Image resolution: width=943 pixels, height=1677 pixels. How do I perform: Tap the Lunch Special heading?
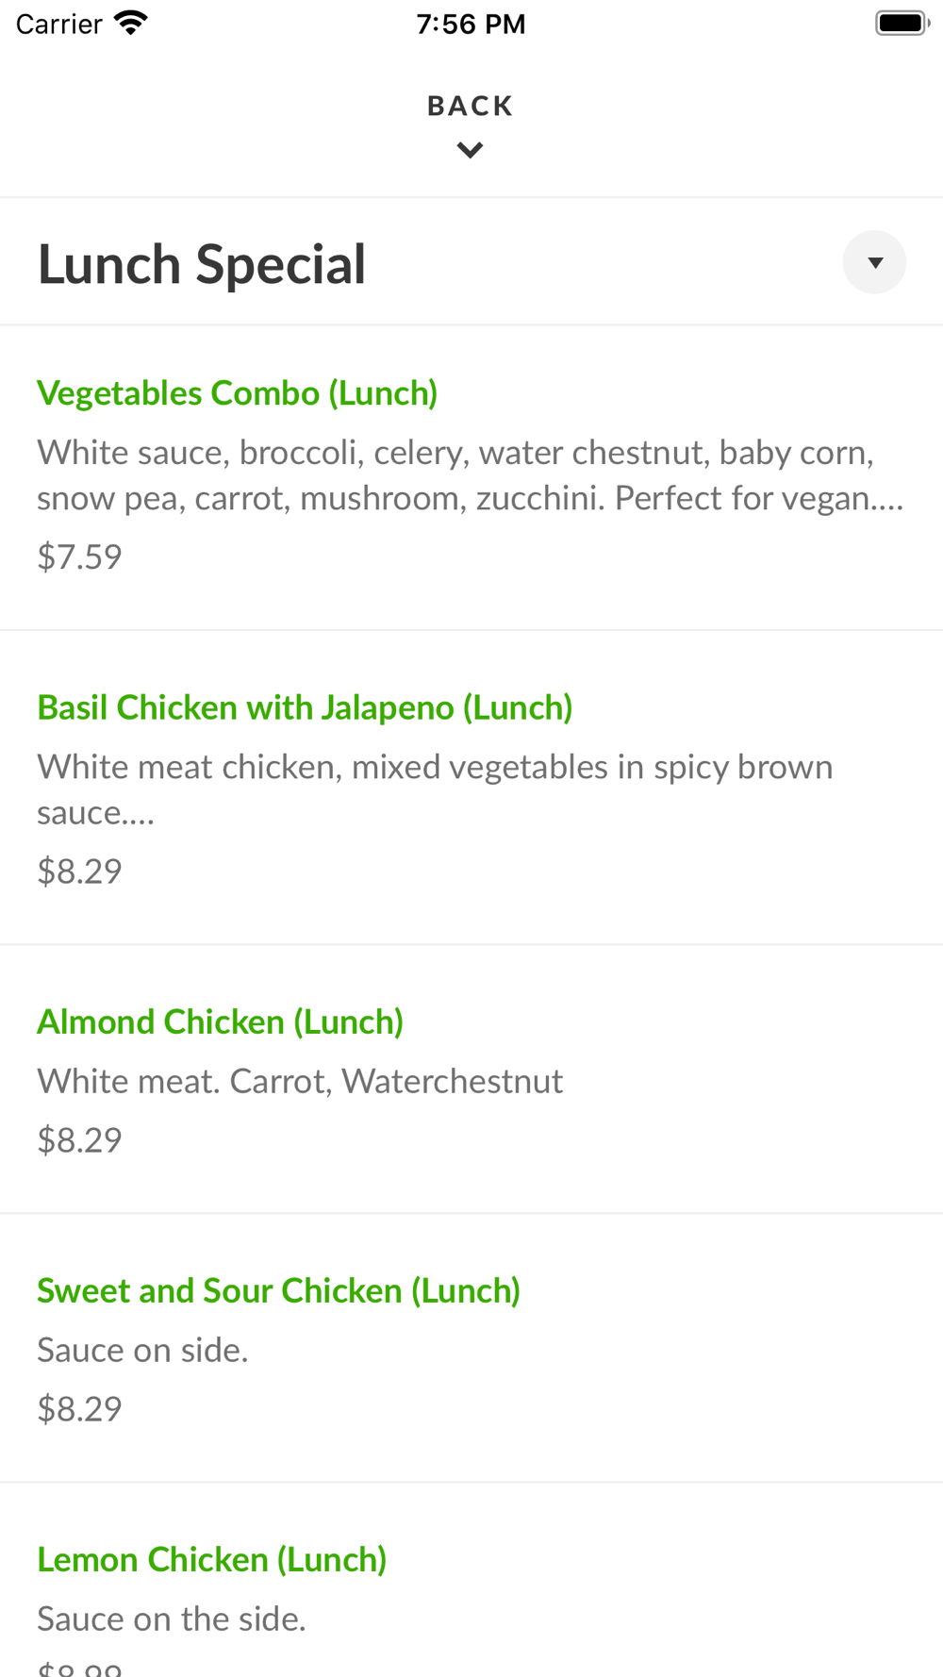(202, 264)
